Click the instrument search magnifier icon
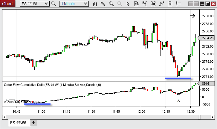This screenshot has height=129, width=217. coord(54,4)
